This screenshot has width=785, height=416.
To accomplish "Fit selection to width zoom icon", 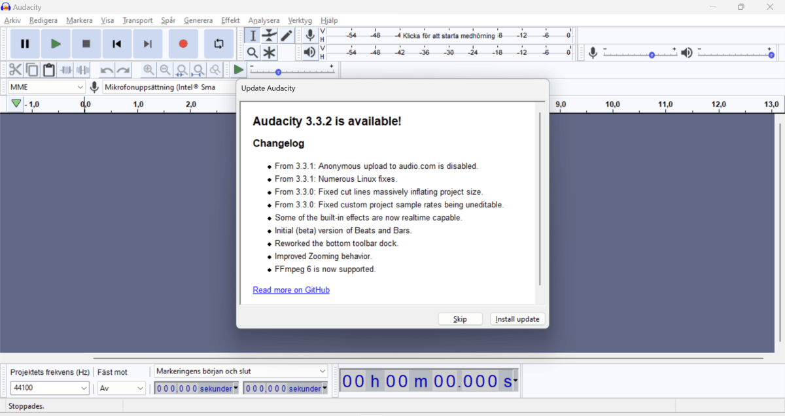I will click(x=182, y=70).
